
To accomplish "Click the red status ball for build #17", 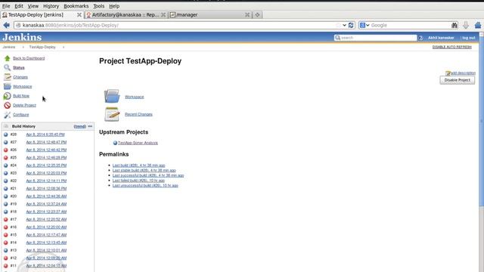I will click(5, 219).
